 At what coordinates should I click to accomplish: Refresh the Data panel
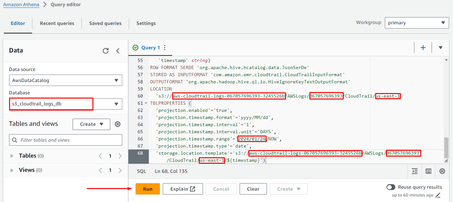105,51
